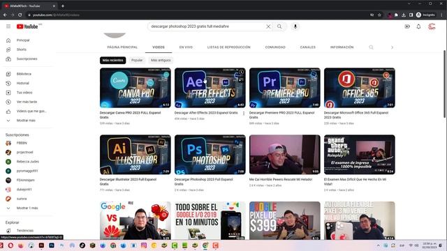Image resolution: width=447 pixels, height=251 pixels.
Task: Open the Grand Theft Auto Roleplay thumbnail
Action: (x=360, y=155)
